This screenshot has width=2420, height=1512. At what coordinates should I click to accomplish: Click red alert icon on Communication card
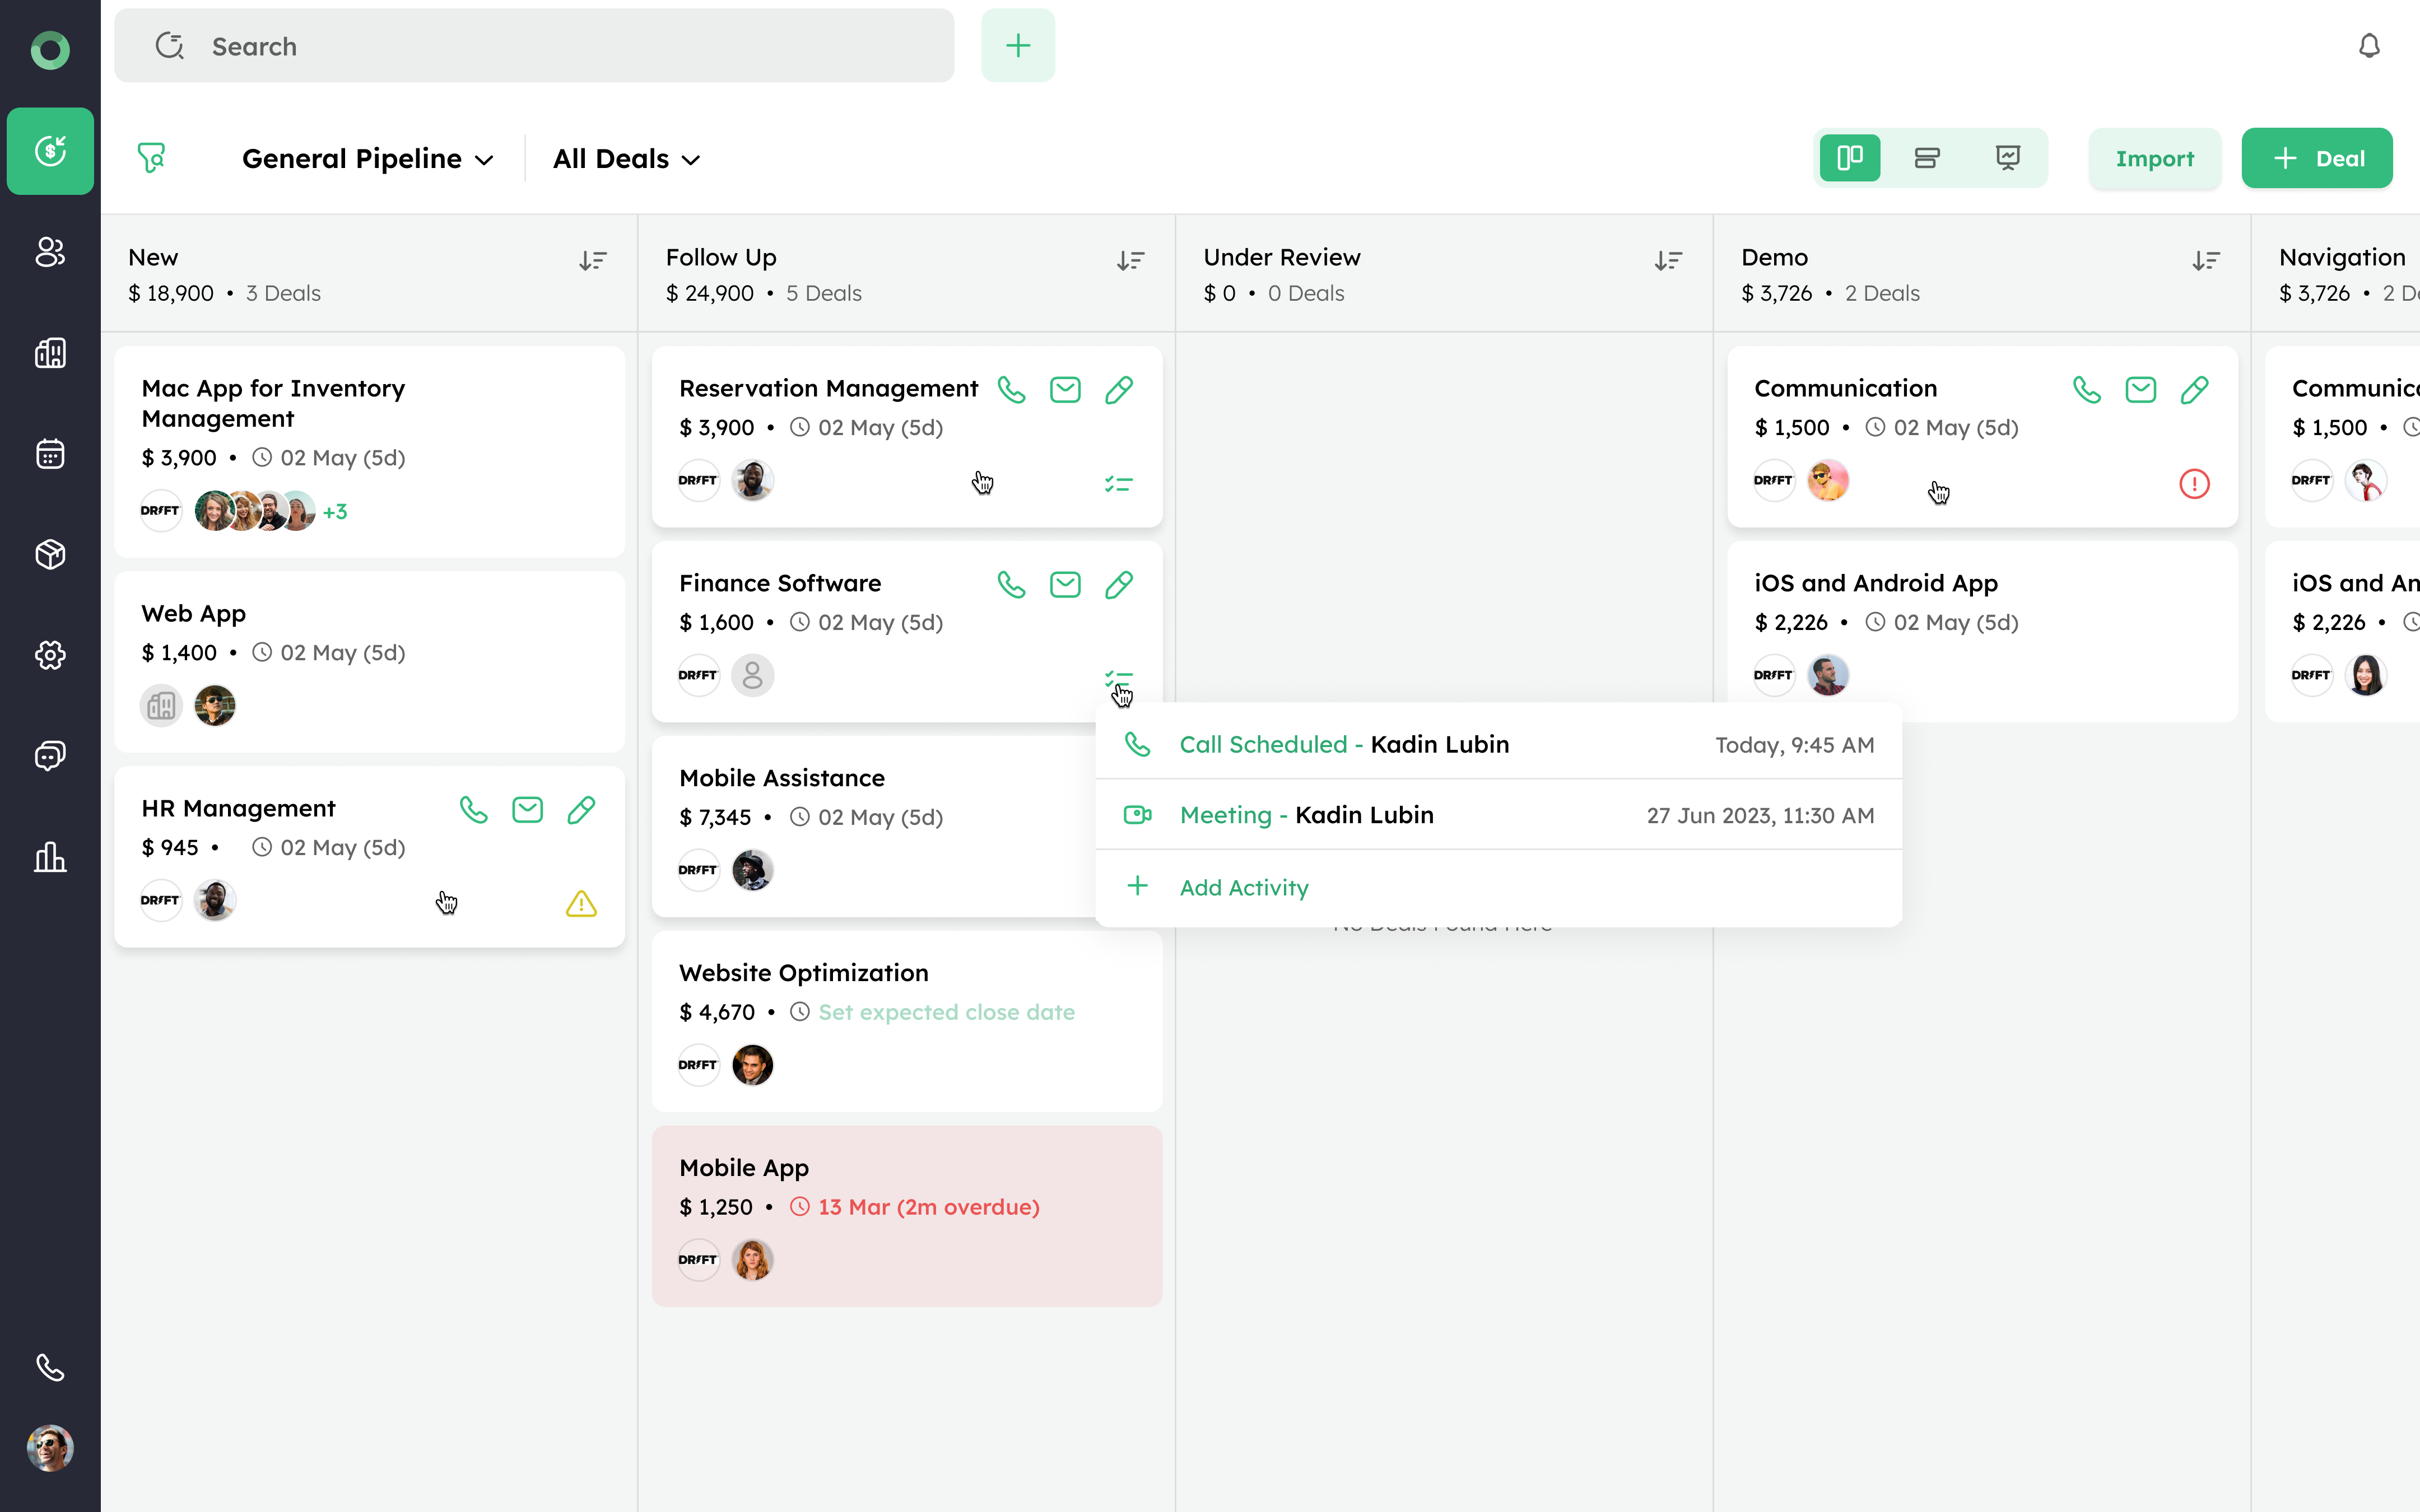point(2194,484)
